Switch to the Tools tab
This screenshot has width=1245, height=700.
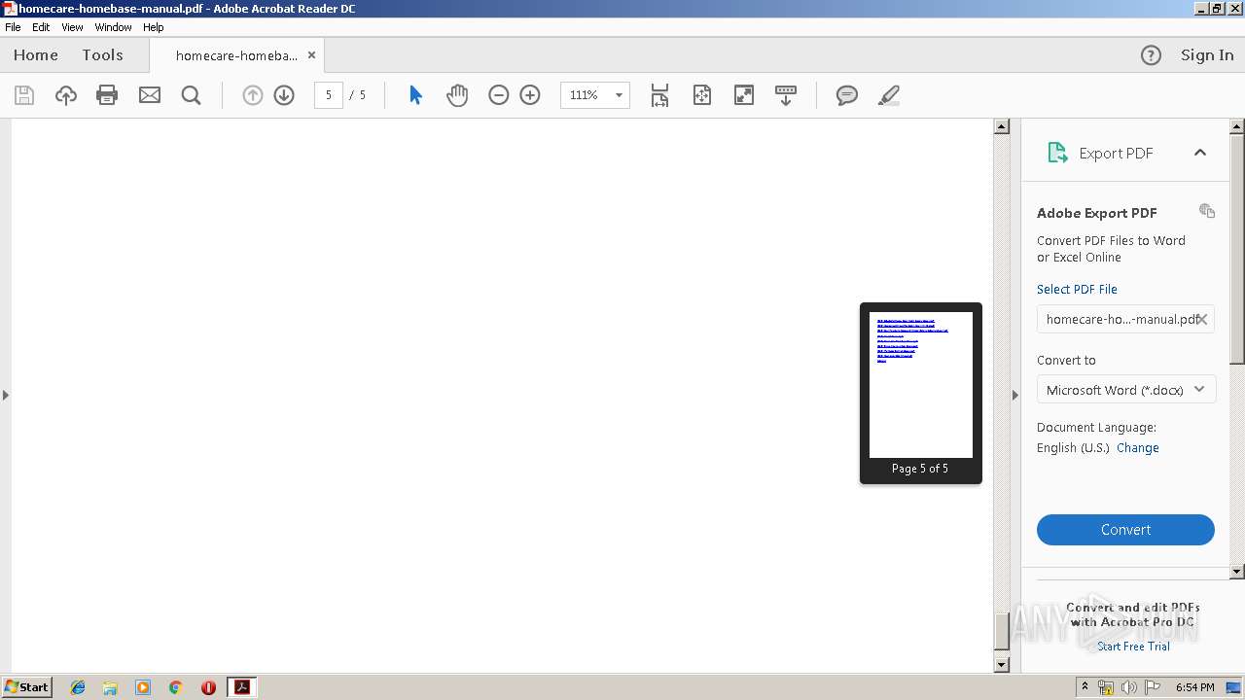102,55
